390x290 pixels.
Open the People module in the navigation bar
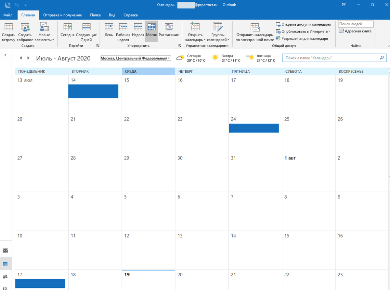(5, 277)
